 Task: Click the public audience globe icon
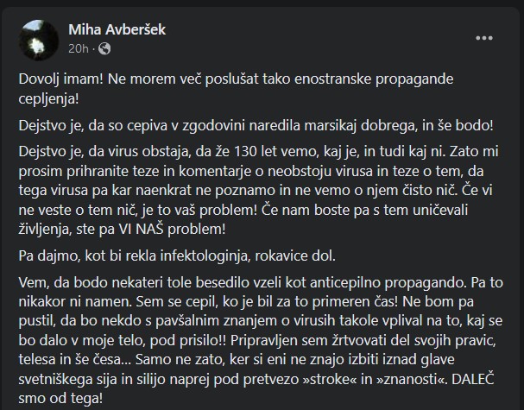(x=105, y=47)
